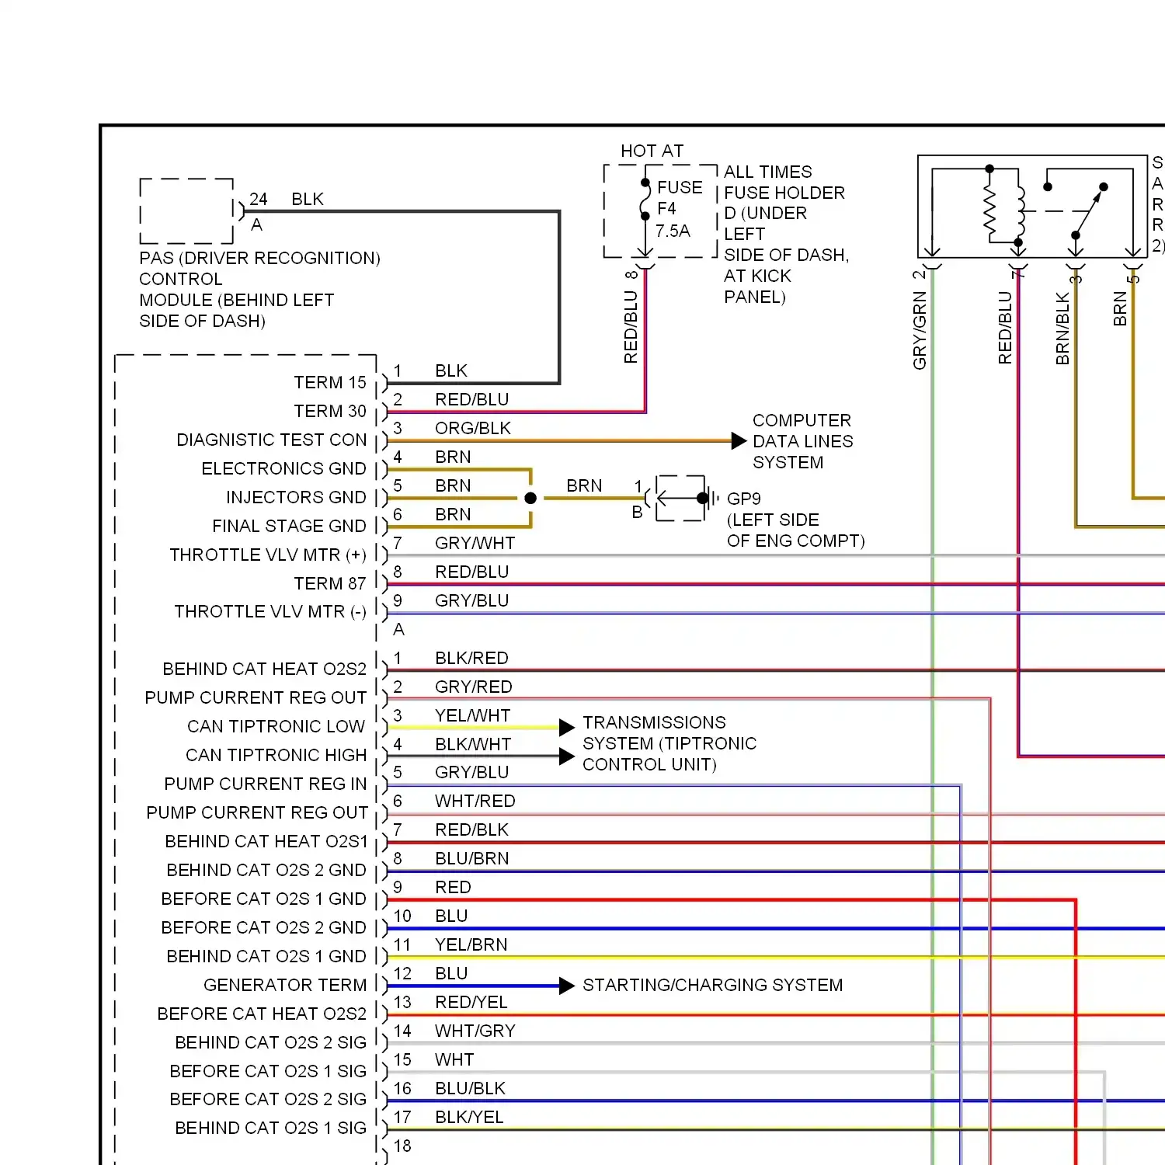Click the 'GP9' ground point label

[x=744, y=499]
